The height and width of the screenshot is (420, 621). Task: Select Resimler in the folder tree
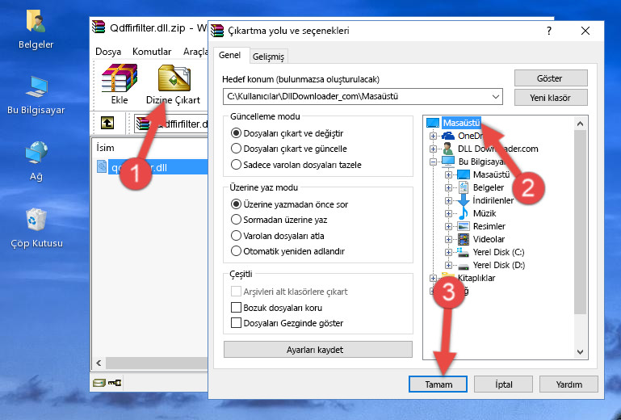(x=489, y=226)
